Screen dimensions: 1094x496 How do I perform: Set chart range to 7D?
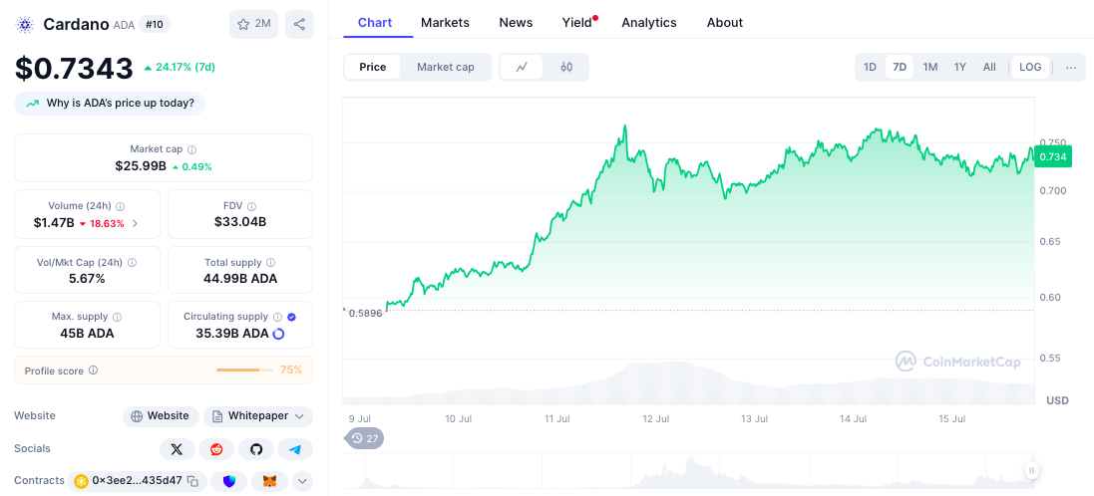click(900, 67)
